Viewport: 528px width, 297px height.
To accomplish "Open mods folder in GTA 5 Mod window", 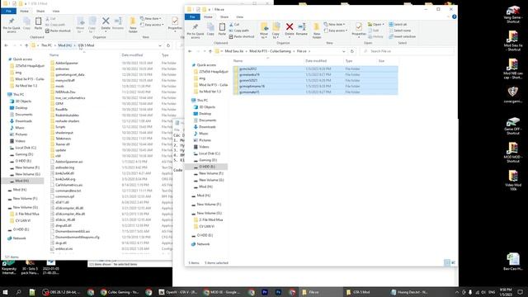I will coord(59,86).
